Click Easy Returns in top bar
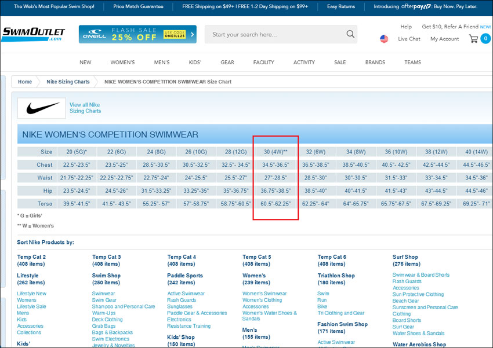Viewport: 493px width, 348px height. coord(341,6)
